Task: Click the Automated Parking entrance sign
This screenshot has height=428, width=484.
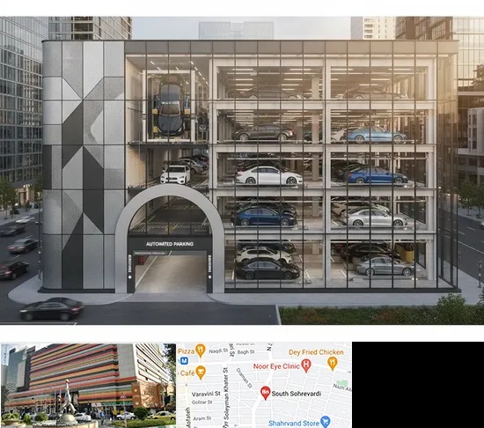Action: [x=170, y=244]
